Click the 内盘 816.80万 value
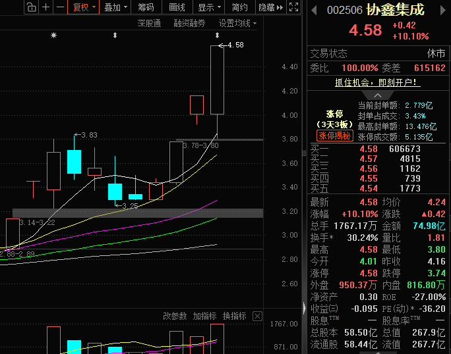The width and height of the screenshot is (451, 354). [x=426, y=285]
